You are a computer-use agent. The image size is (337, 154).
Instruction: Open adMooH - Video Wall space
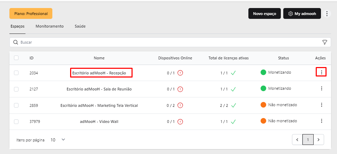click(99, 122)
